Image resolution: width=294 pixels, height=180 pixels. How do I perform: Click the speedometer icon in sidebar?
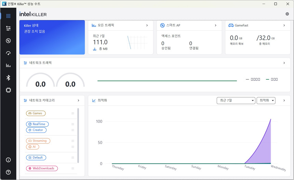8,53
